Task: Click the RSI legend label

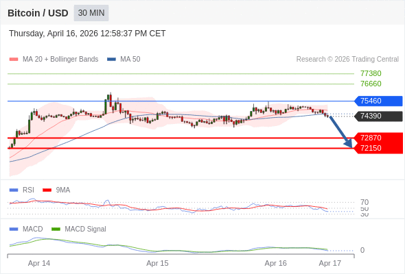Action: [28, 190]
